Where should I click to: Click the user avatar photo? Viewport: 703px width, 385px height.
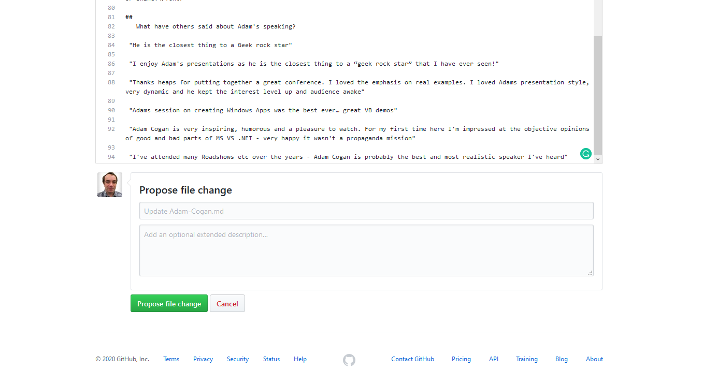click(x=110, y=185)
